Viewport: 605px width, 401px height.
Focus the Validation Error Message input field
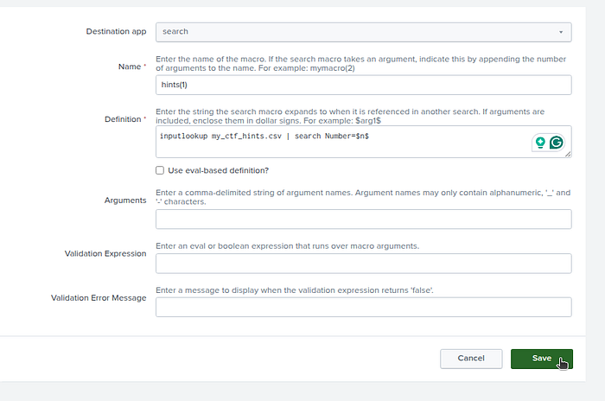pyautogui.click(x=364, y=307)
